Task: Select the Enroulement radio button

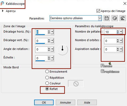Action: 47,72
